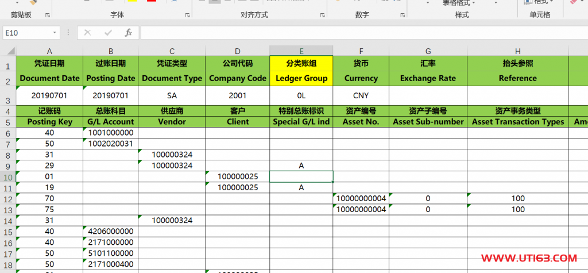Viewport: 588px width, 273px height.
Task: Click into the empty formula bar input
Action: (x=364, y=33)
